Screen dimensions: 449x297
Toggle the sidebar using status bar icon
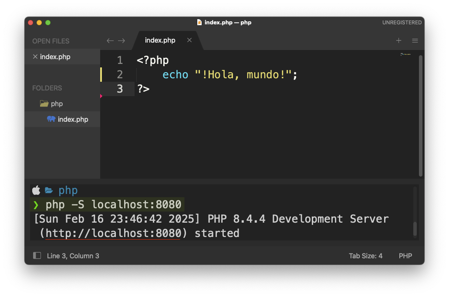point(37,256)
